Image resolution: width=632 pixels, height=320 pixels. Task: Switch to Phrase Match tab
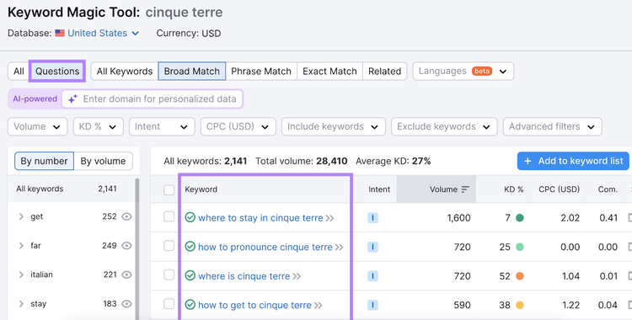[x=261, y=72]
